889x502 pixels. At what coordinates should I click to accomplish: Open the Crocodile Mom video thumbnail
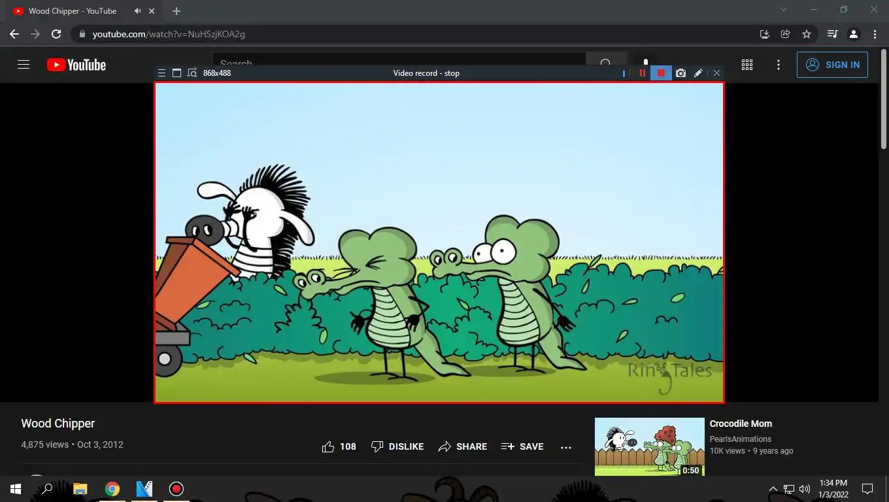pos(650,446)
